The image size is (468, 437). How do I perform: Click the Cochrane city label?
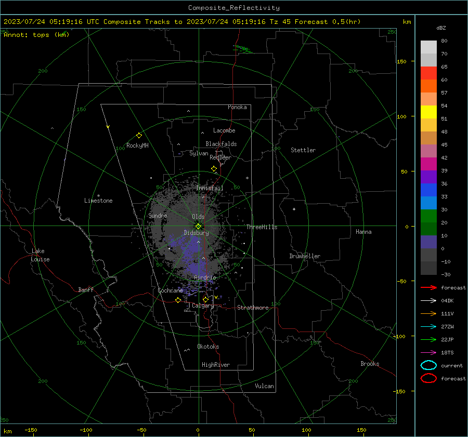click(x=170, y=290)
